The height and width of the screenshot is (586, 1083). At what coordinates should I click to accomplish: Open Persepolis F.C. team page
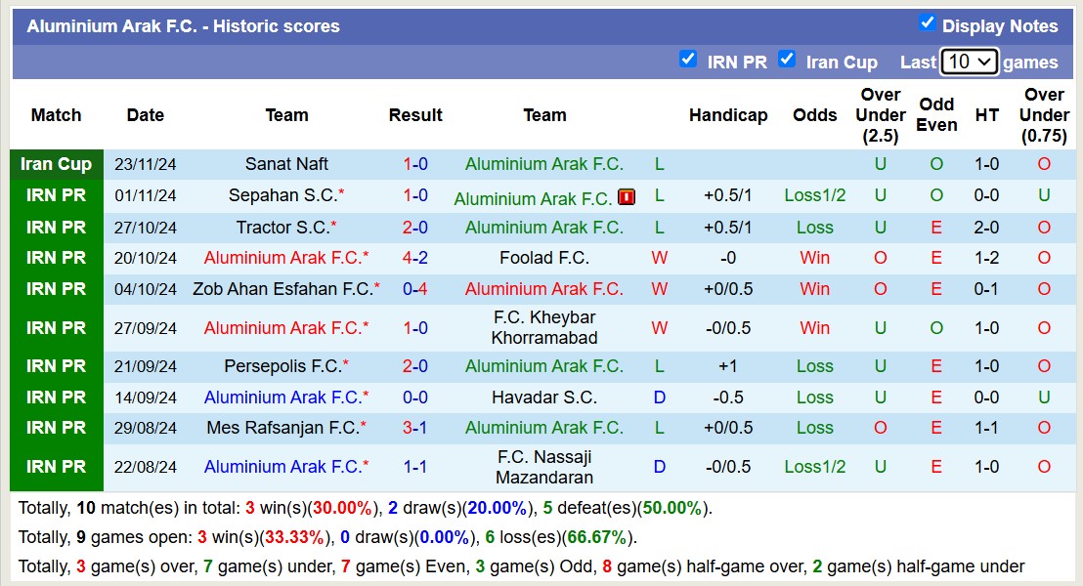tap(282, 366)
